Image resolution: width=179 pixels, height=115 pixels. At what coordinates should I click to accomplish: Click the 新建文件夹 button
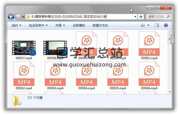[100, 26]
